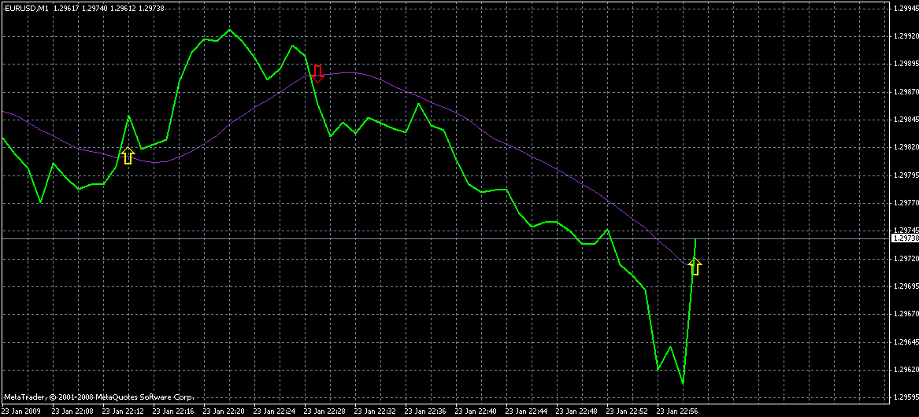919x417 pixels.
Task: Click the 23 Jan 22:36 time label
Action: click(x=424, y=411)
